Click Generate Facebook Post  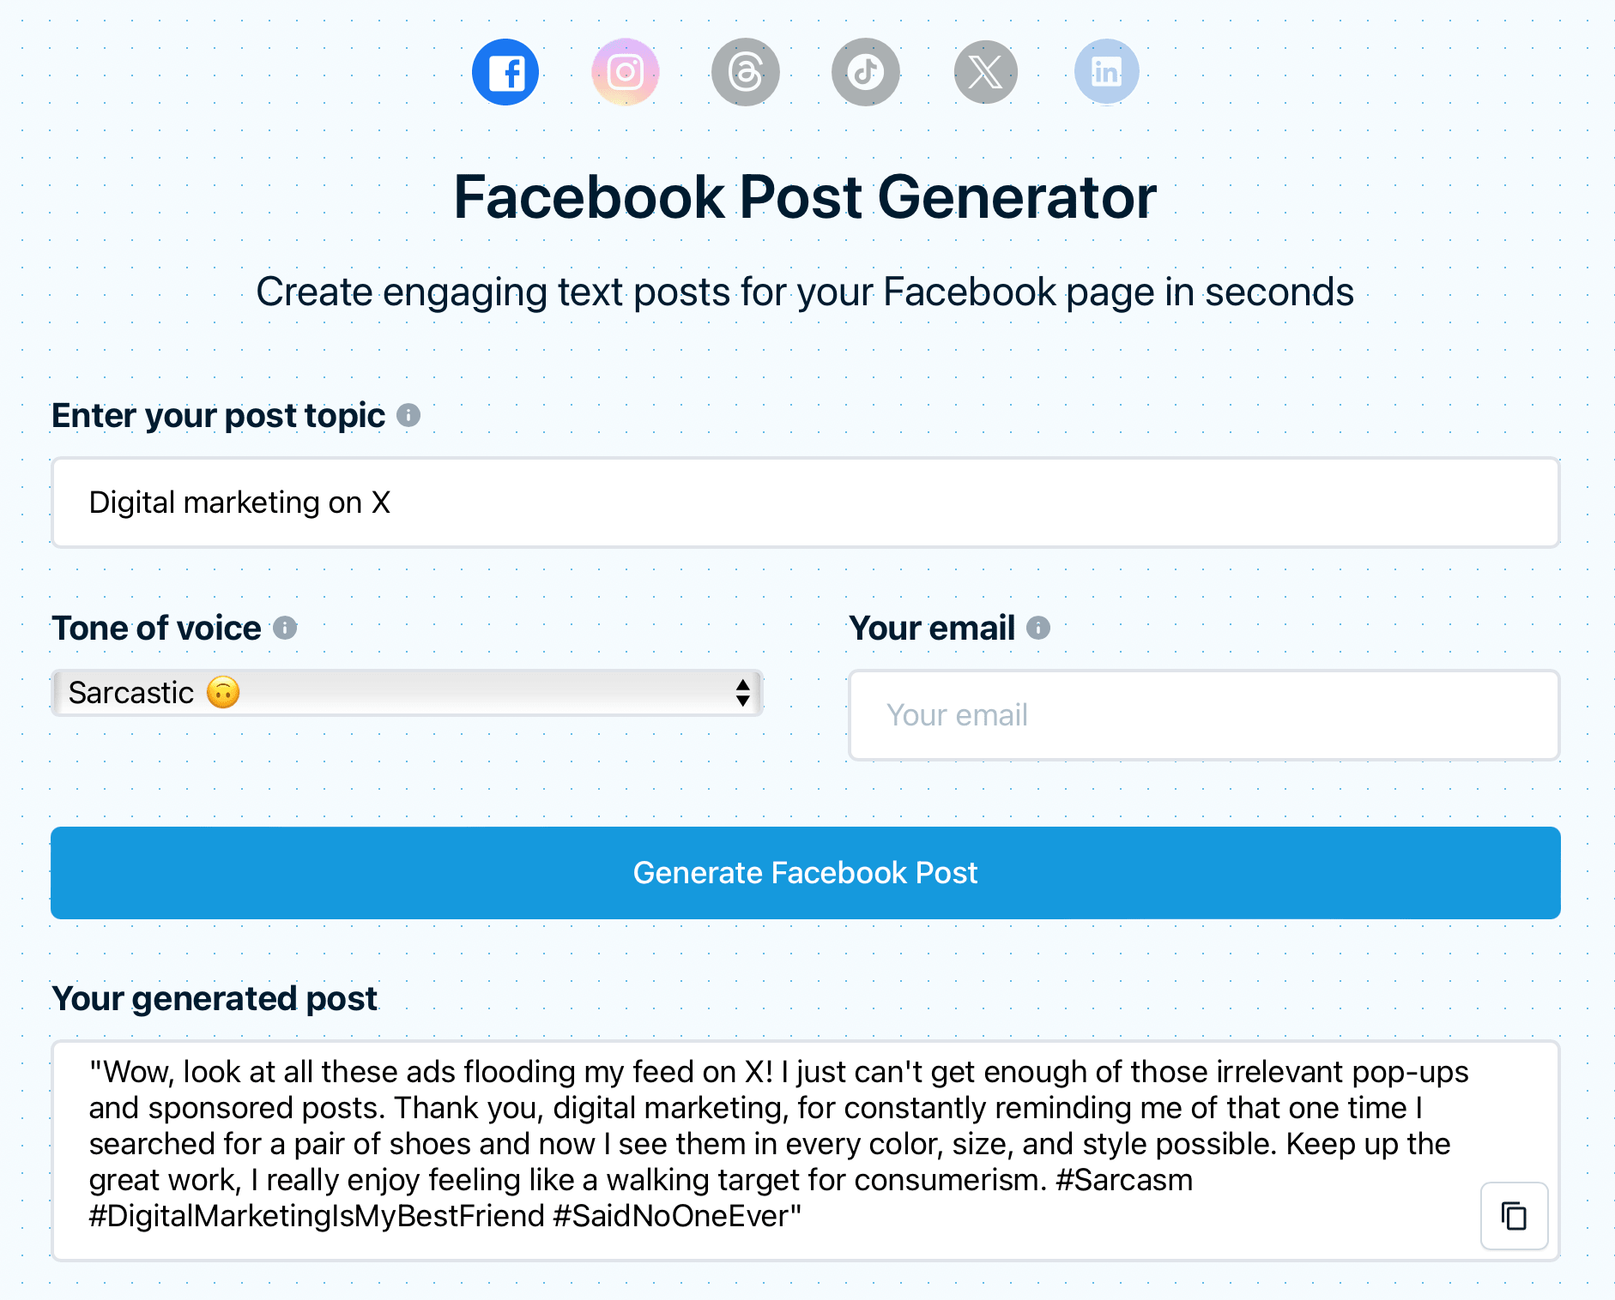coord(806,872)
